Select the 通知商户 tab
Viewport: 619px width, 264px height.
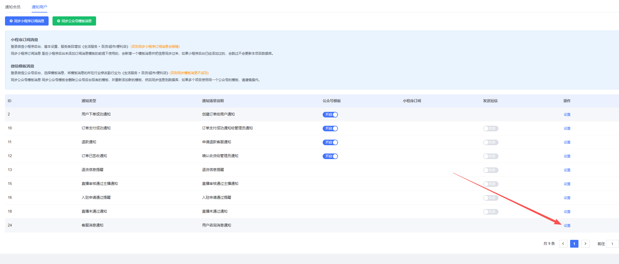click(39, 7)
